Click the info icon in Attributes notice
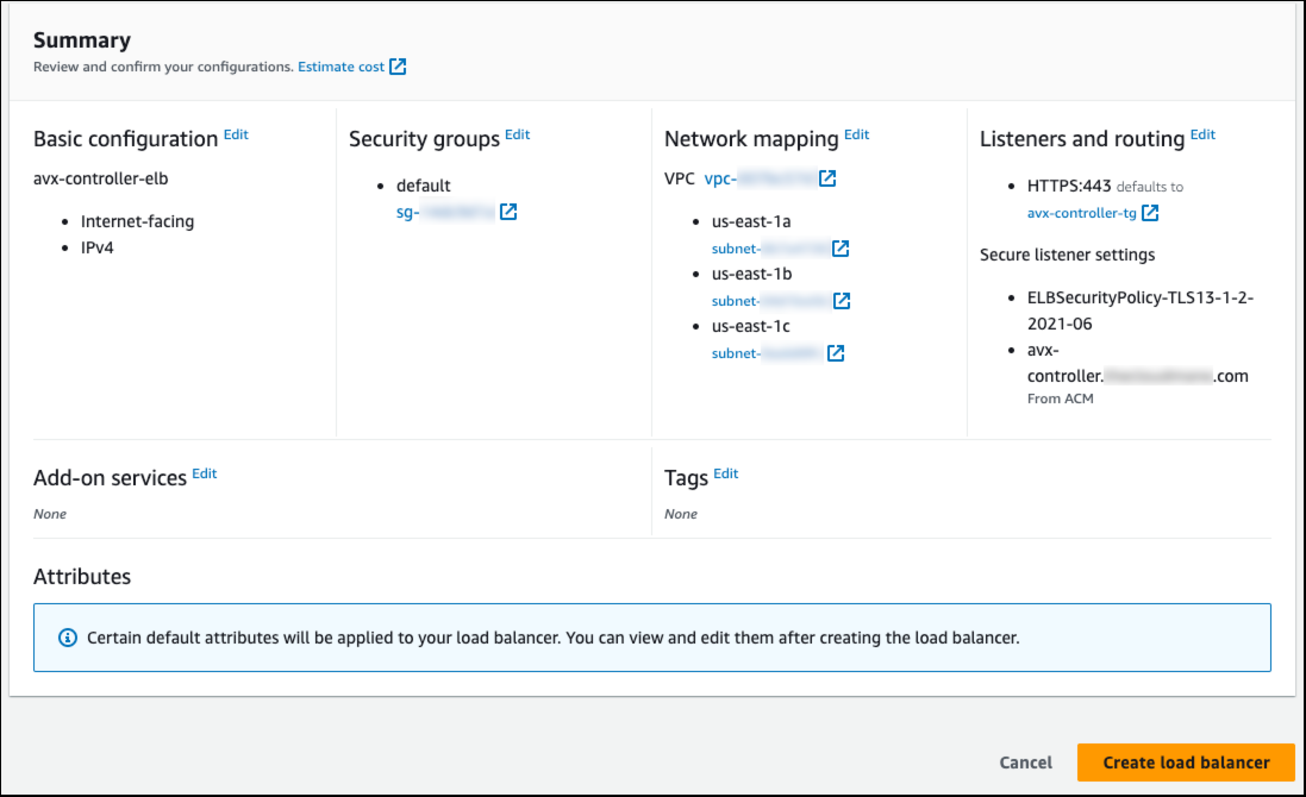The height and width of the screenshot is (797, 1306). [x=67, y=638]
